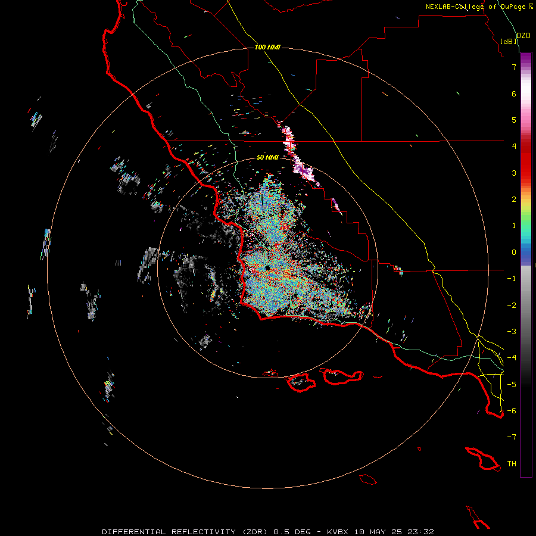
Task: Click the KVBX station identifier
Action: [338, 532]
